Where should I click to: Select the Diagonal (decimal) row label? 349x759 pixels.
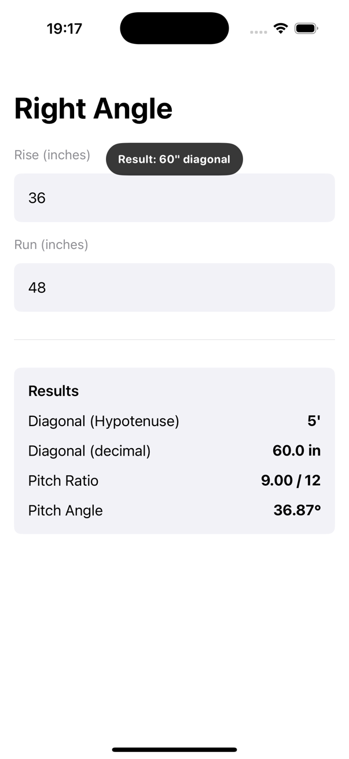(89, 451)
